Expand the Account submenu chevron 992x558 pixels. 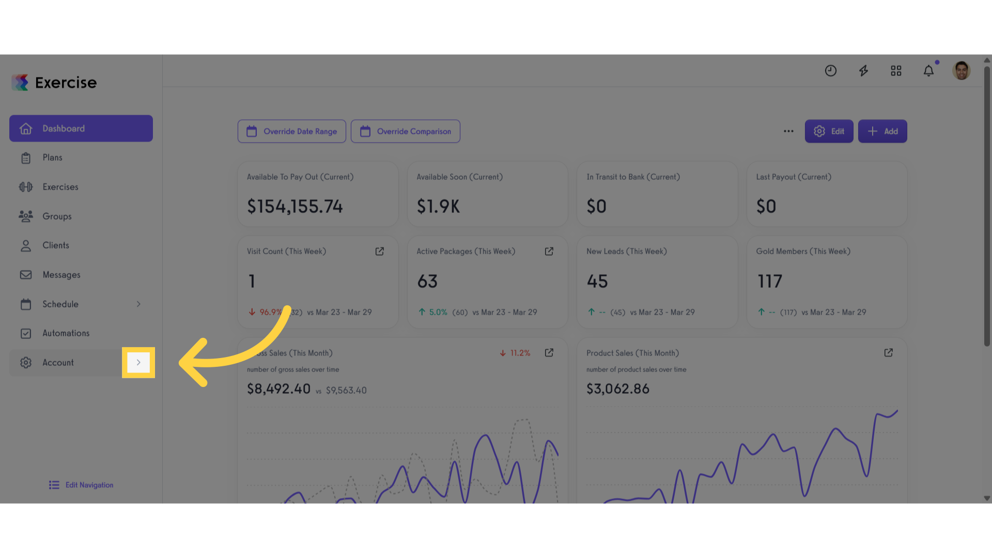click(x=138, y=362)
